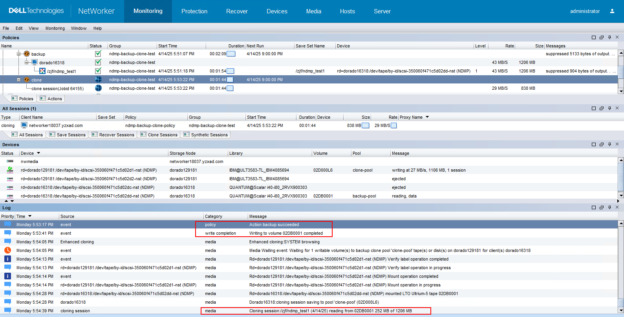Click the status icon for scsi-350060f471c5d02d2-nst device

(10, 179)
